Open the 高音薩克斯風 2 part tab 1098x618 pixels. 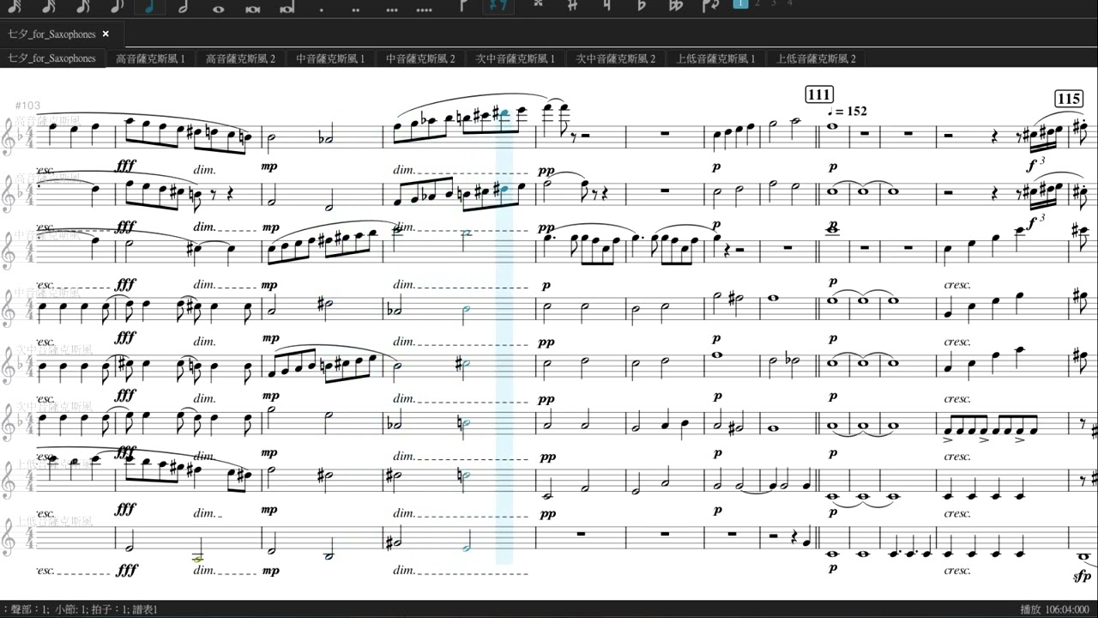click(x=240, y=58)
